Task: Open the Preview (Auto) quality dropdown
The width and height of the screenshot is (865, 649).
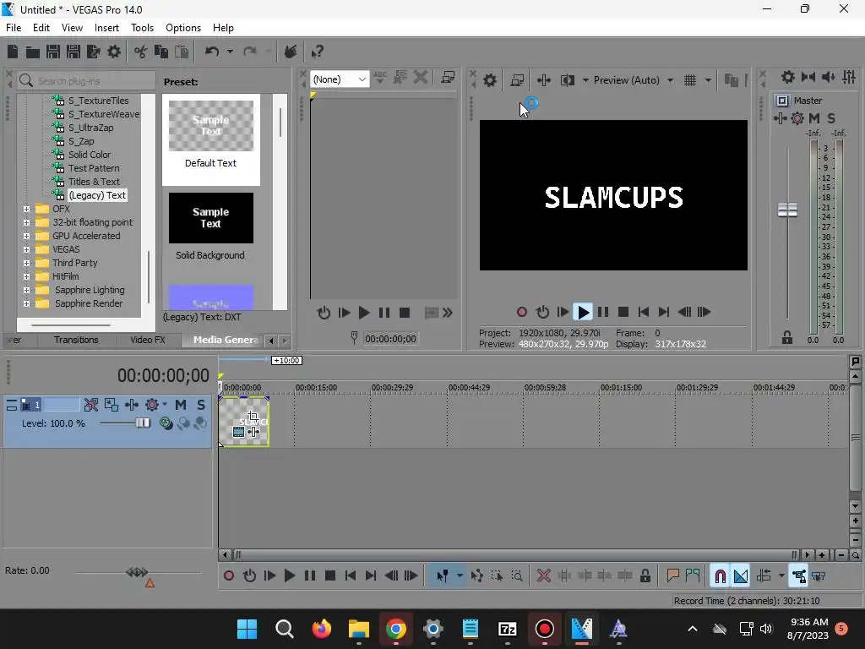Action: [634, 80]
